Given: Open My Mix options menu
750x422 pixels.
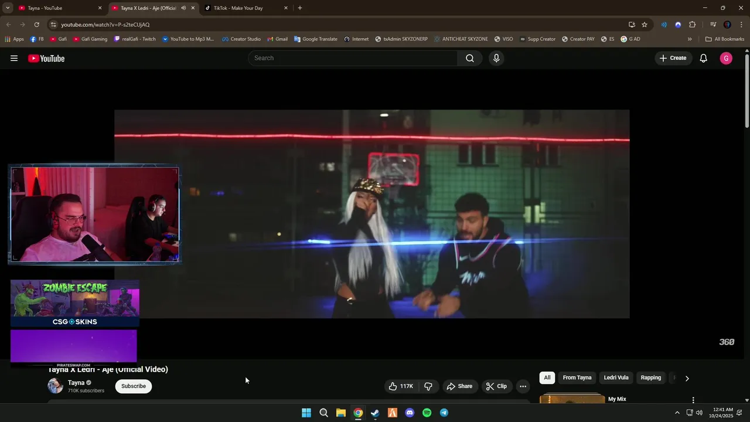Looking at the screenshot, I should (x=693, y=400).
